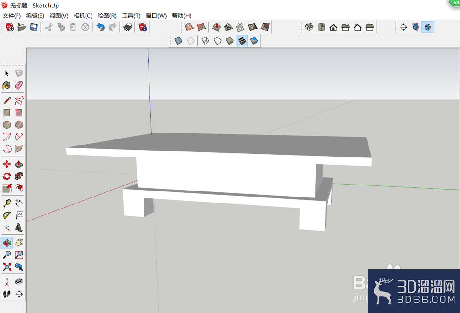Activate the Rotate tool
The image size is (460, 313).
[x=7, y=176]
